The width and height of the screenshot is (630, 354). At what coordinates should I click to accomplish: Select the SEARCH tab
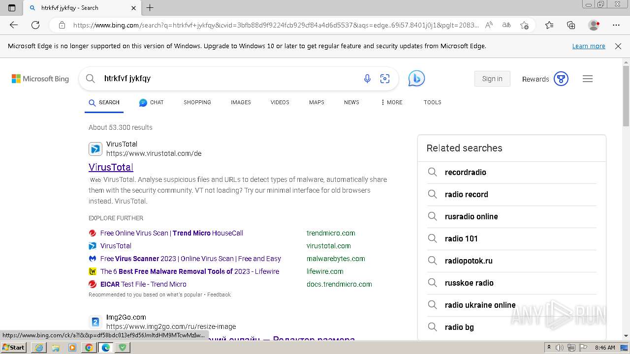pyautogui.click(x=104, y=102)
